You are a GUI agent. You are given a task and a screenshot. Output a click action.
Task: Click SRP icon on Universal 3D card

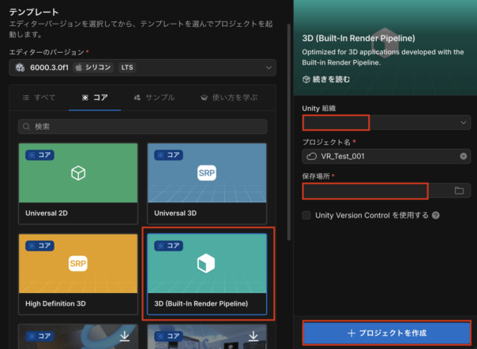[207, 173]
